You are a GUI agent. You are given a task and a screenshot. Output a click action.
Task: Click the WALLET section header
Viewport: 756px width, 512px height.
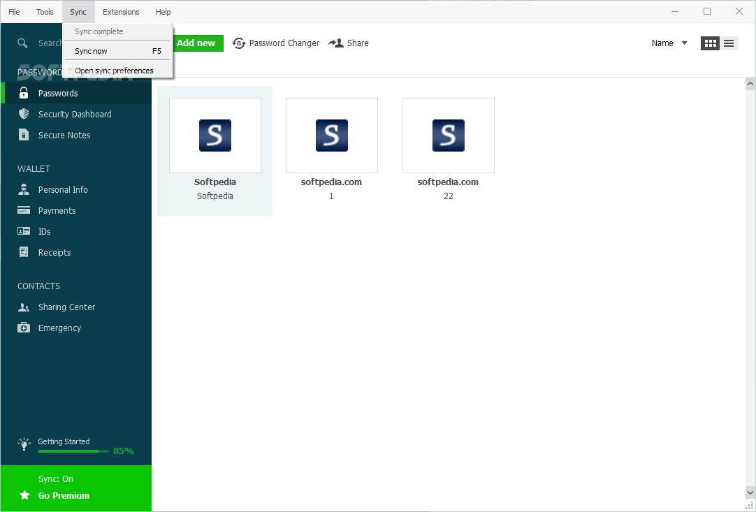click(34, 169)
